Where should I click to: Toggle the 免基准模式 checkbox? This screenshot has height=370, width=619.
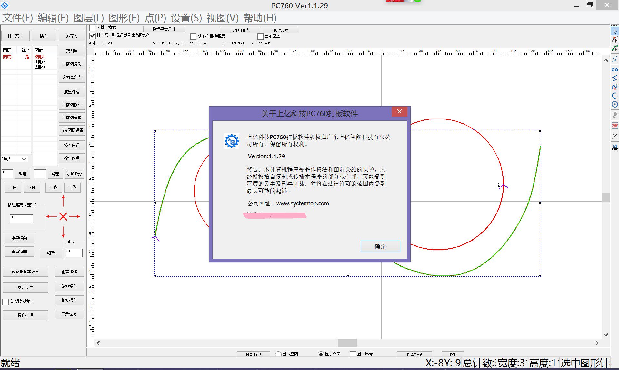[93, 28]
